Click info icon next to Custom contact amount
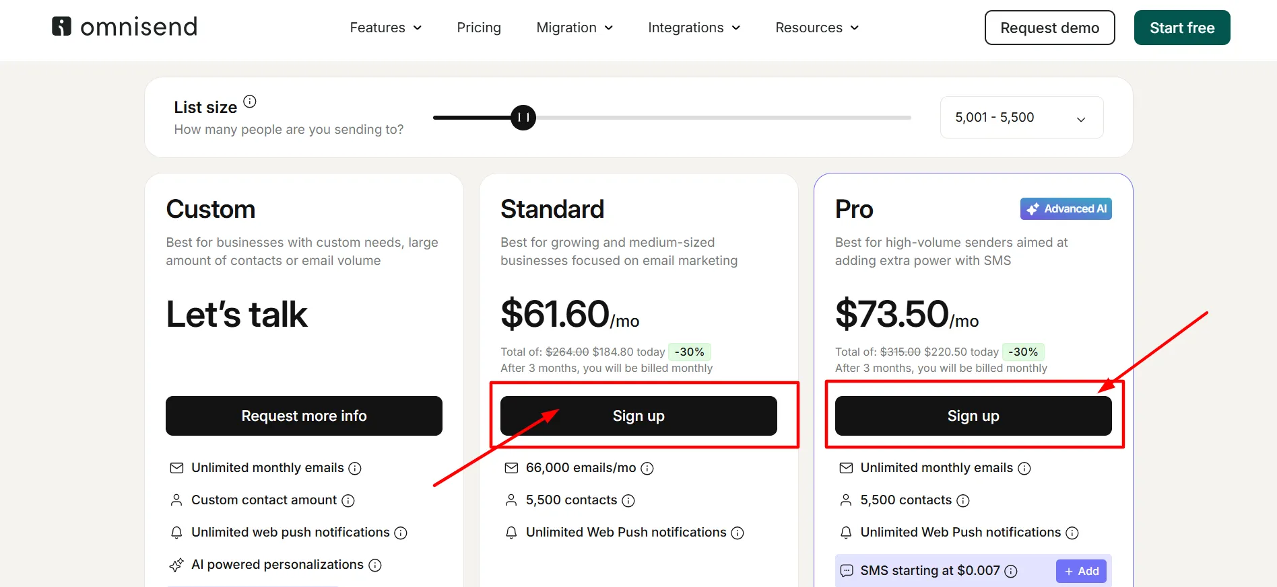The width and height of the screenshot is (1277, 587). coord(348,500)
